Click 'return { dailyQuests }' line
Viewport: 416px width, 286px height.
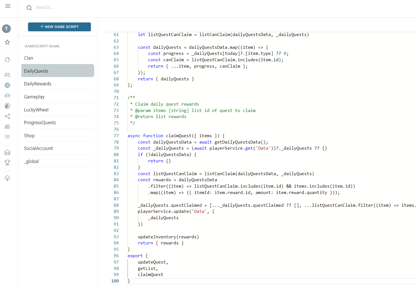(x=166, y=79)
